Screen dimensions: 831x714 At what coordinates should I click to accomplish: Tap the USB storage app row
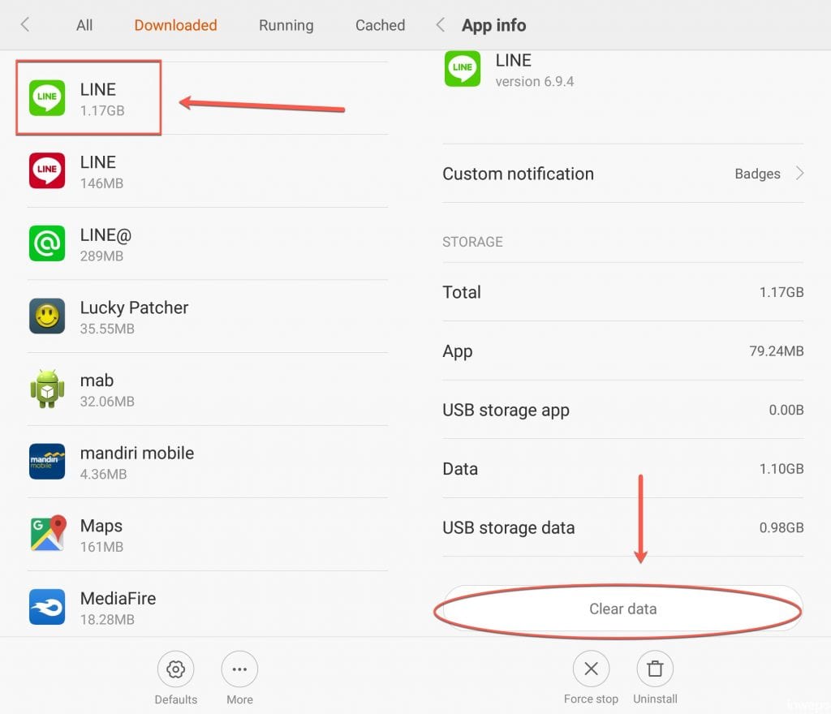622,410
